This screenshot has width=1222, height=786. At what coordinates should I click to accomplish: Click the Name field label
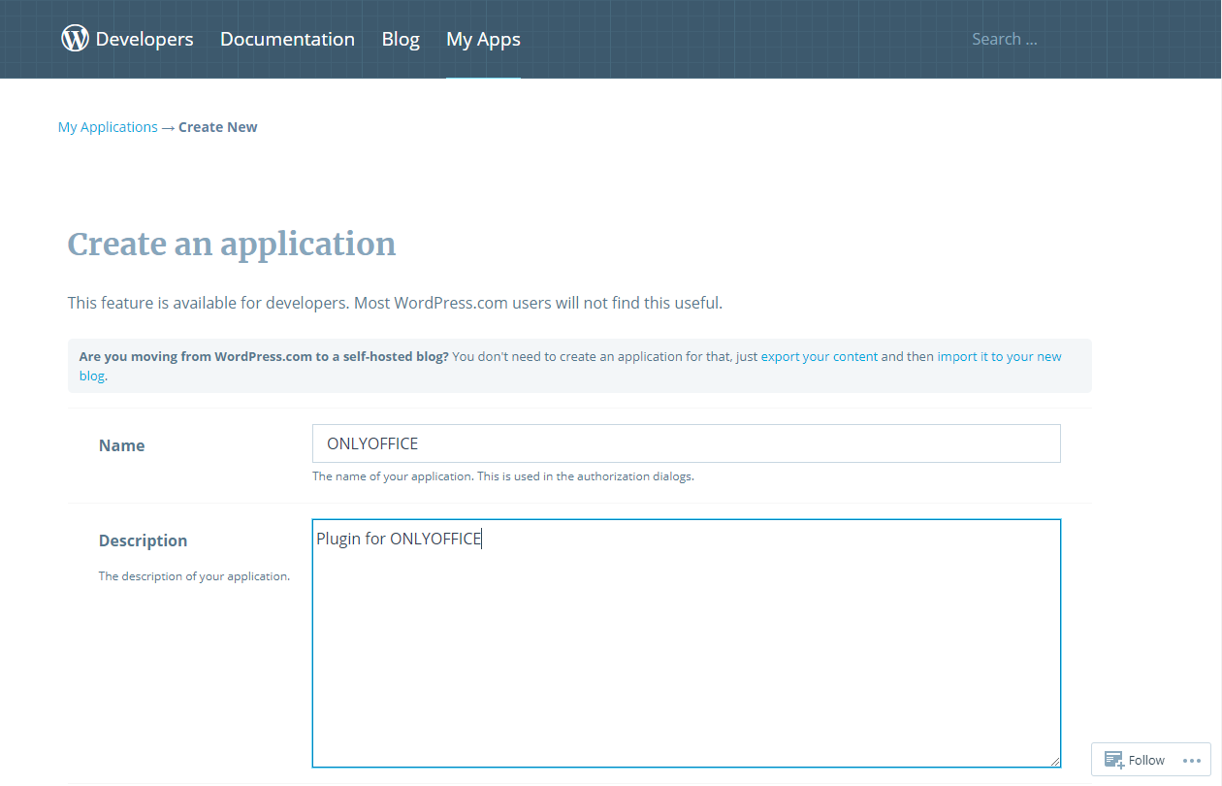pos(121,445)
